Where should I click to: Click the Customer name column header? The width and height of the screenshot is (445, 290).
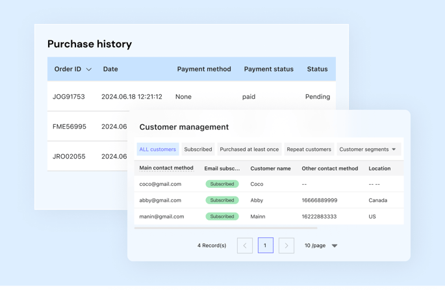(270, 168)
